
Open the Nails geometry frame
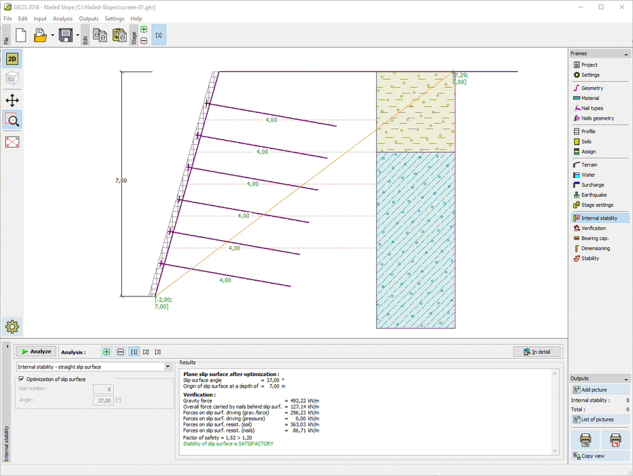597,118
